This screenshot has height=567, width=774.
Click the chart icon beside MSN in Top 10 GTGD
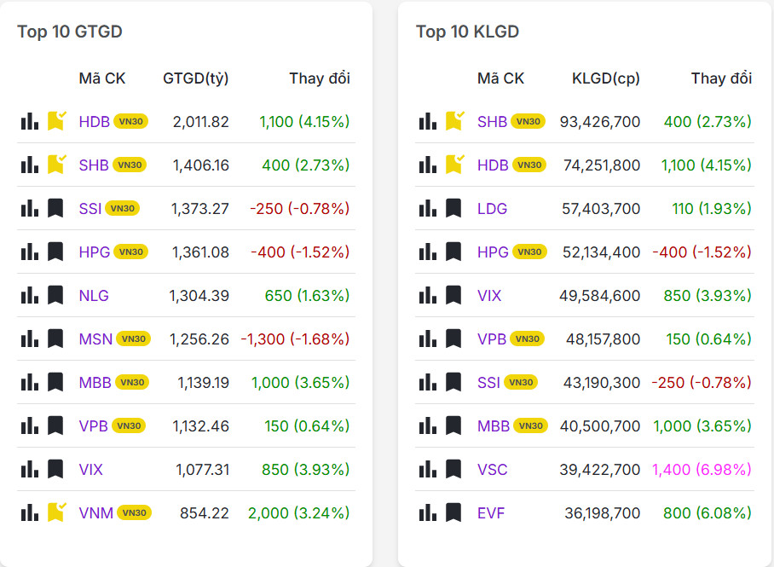point(30,338)
